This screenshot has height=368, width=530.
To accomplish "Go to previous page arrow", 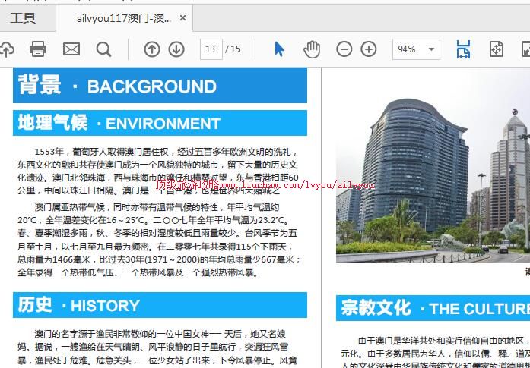I will (152, 49).
